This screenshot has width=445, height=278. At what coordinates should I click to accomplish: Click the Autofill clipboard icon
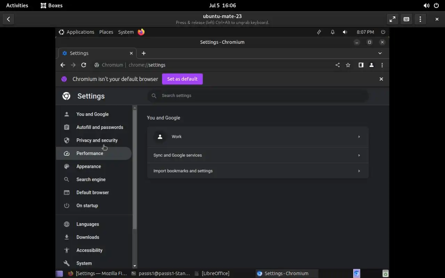(67, 127)
